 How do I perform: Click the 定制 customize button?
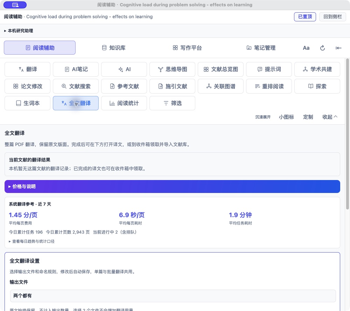click(308, 117)
